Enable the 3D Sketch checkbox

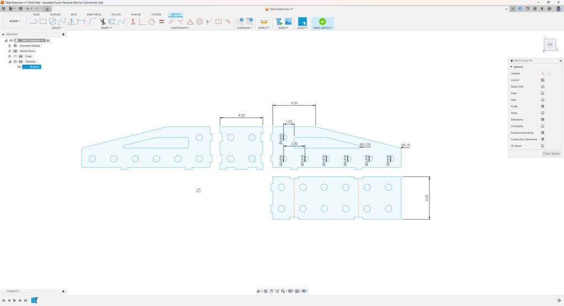[x=542, y=146]
